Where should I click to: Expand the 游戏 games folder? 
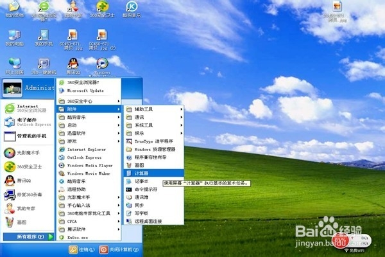click(89, 141)
